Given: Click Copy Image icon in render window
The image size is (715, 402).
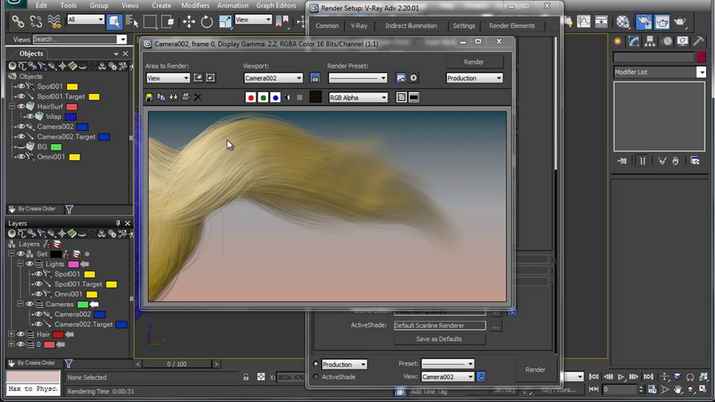Looking at the screenshot, I should coord(161,97).
